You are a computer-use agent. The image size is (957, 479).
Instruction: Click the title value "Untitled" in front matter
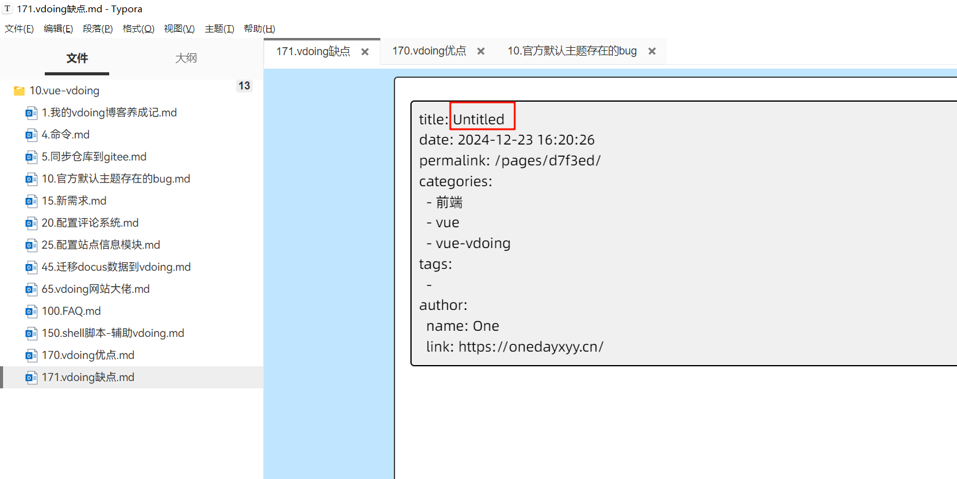479,119
